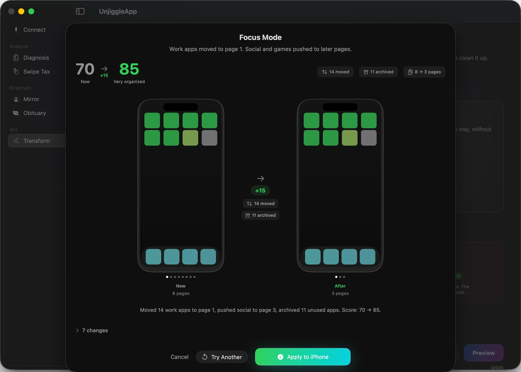Click the Now phone page dots
The width and height of the screenshot is (521, 372).
click(x=181, y=277)
